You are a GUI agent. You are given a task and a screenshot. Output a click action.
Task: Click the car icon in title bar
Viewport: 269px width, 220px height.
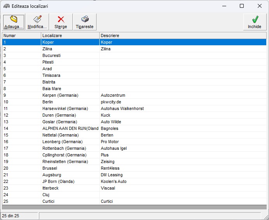[6, 6]
